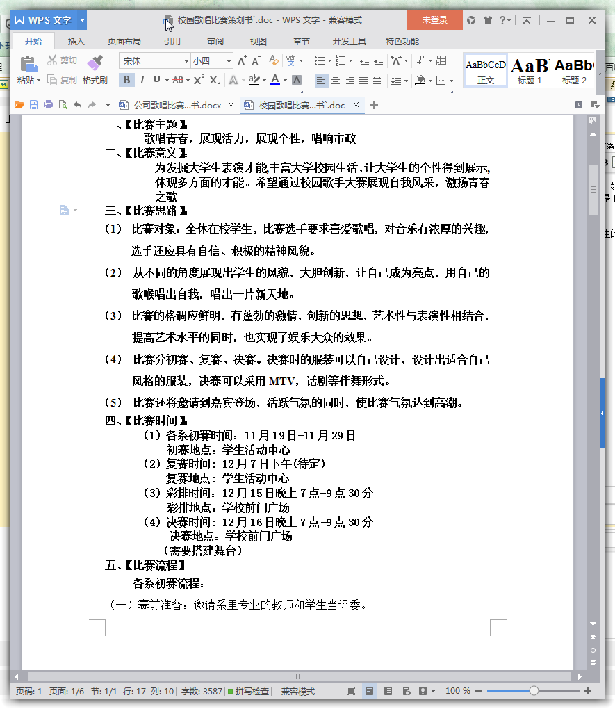The height and width of the screenshot is (709, 615).
Task: Open the font name 宋体 dropdown
Action: (186, 61)
